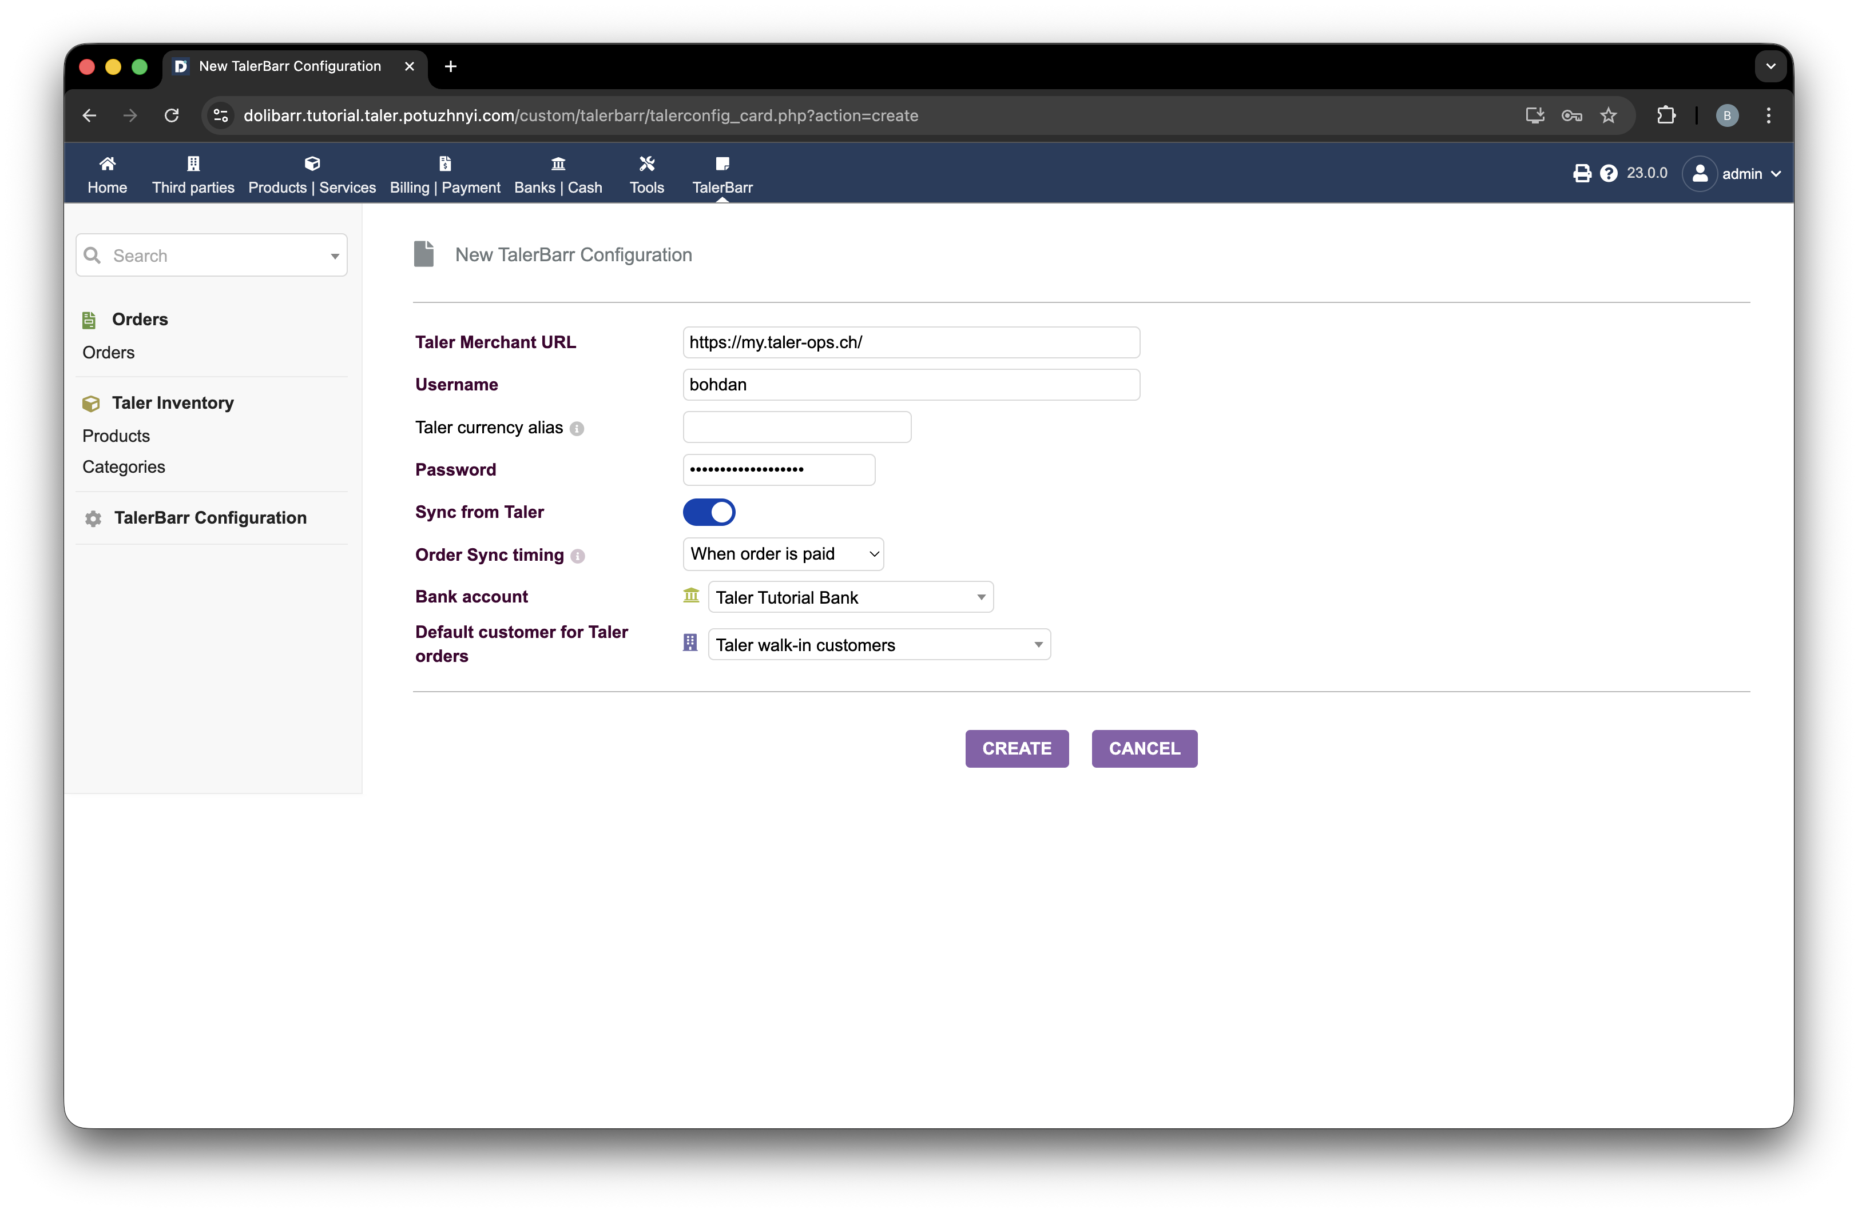Click the building icon beside default customer
The height and width of the screenshot is (1213, 1858).
click(x=690, y=643)
